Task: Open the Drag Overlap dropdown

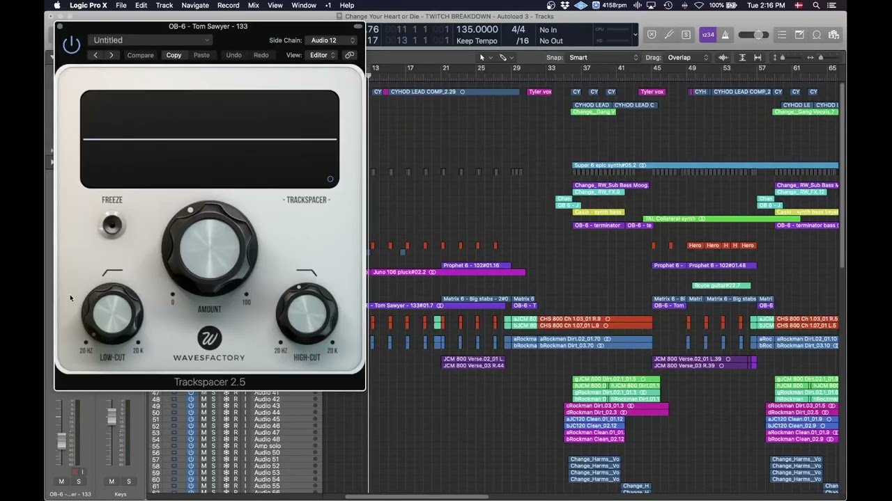Action: click(689, 58)
